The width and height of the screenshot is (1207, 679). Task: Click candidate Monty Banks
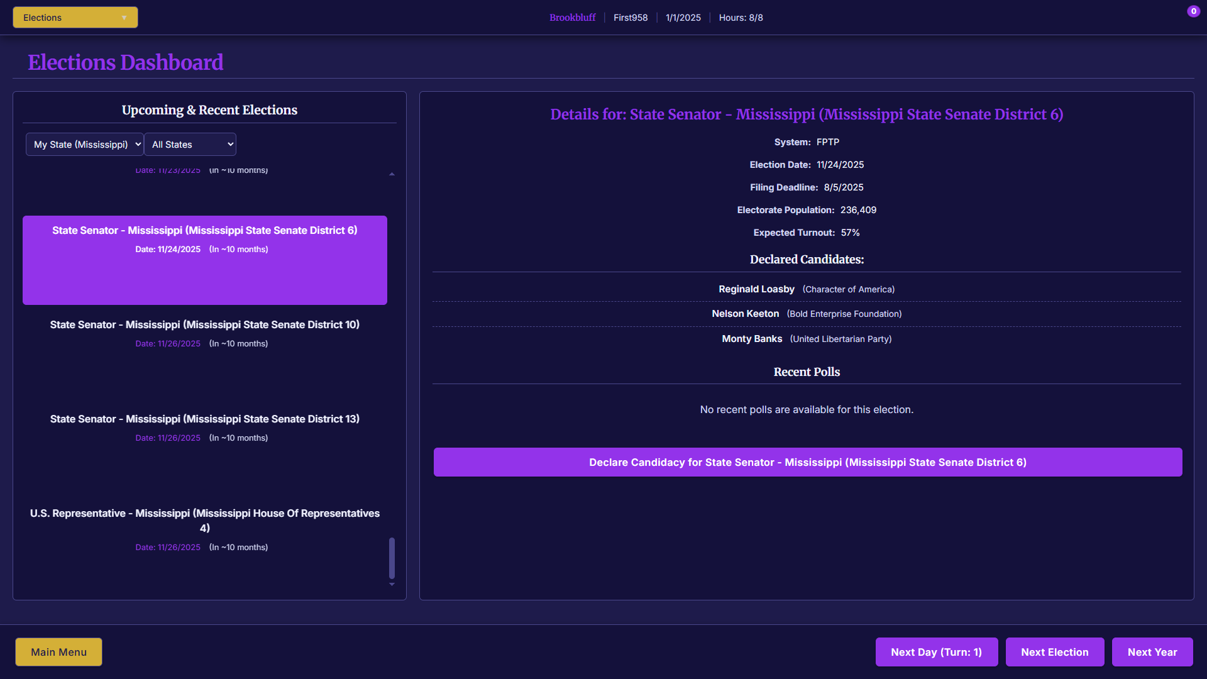click(752, 339)
